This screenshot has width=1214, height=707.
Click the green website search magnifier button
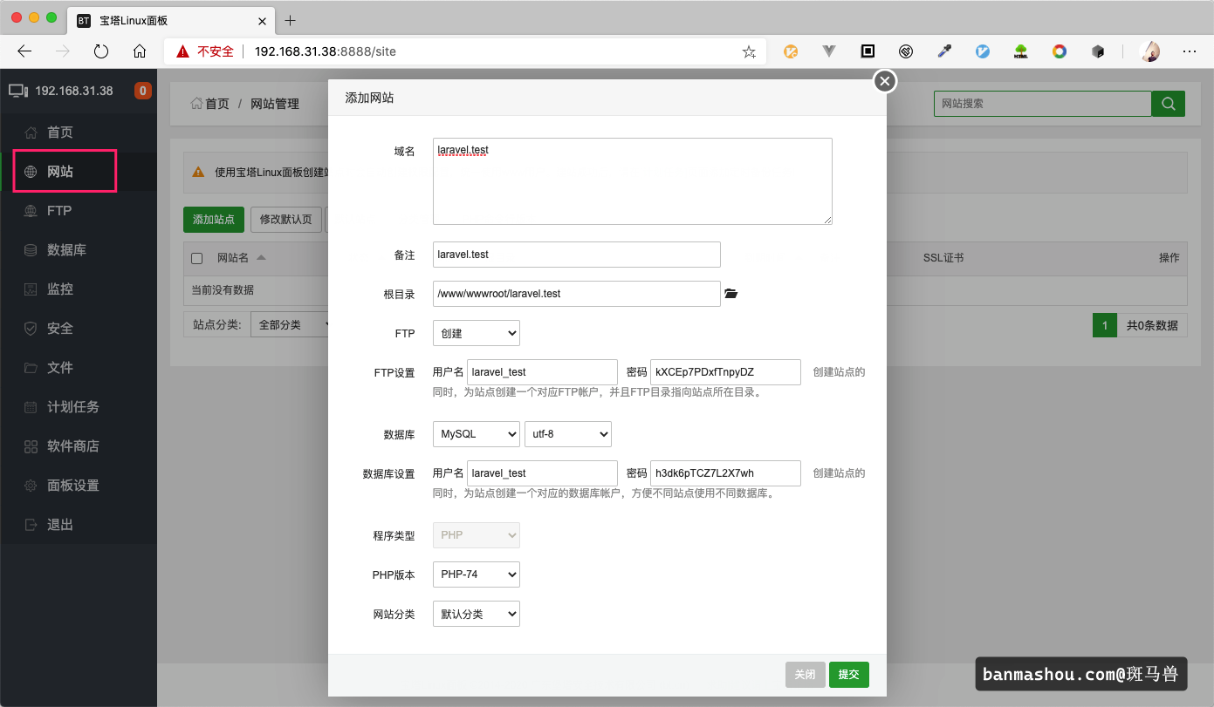coord(1168,104)
